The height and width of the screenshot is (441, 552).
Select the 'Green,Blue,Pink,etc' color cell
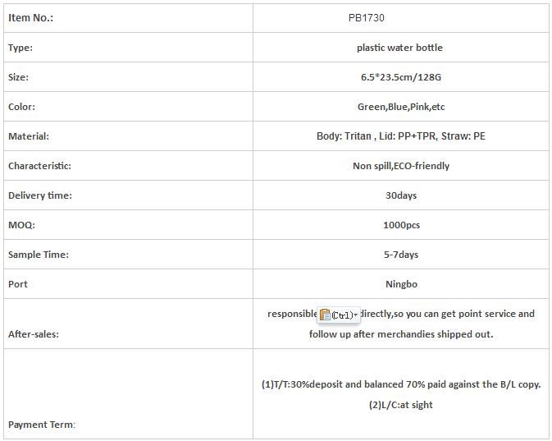click(x=401, y=107)
